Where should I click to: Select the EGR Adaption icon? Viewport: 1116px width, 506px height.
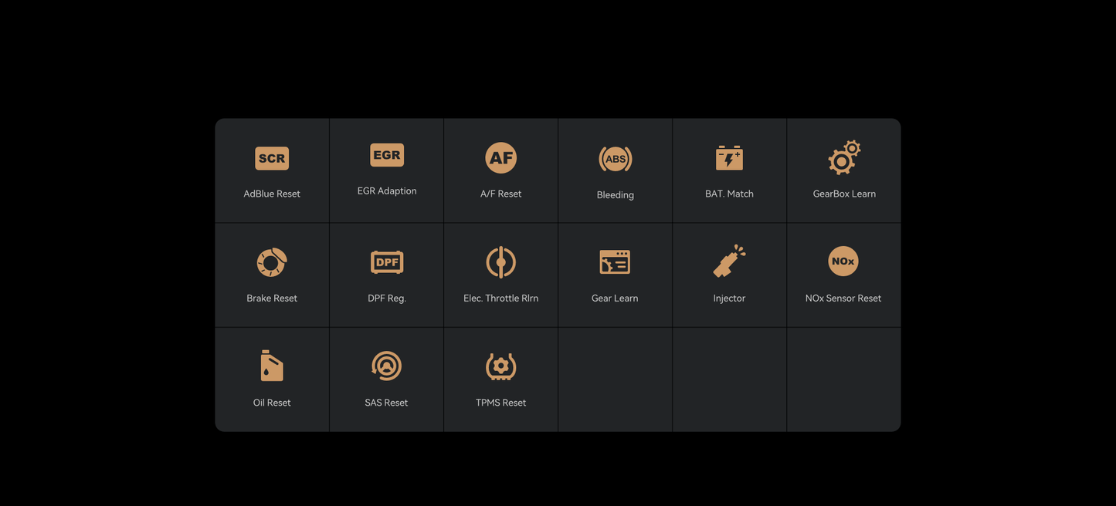click(x=387, y=155)
